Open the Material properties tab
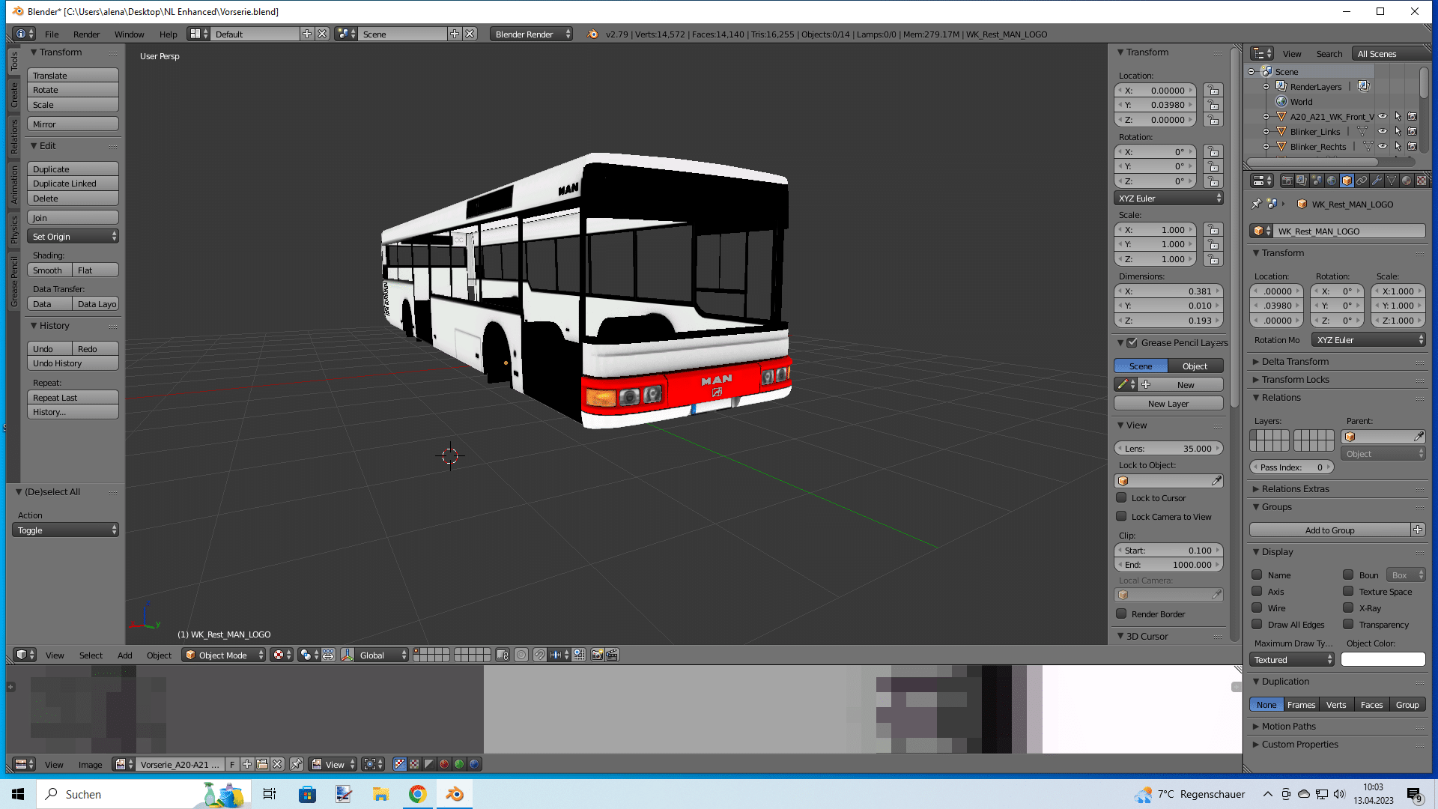The height and width of the screenshot is (809, 1438). point(1407,181)
